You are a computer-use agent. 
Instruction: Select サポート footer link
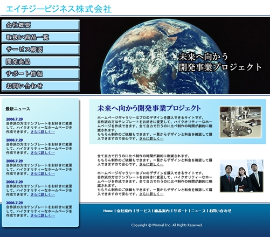[181, 211]
